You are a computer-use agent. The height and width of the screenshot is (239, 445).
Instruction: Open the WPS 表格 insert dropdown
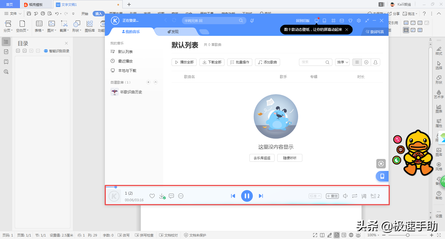39,26
